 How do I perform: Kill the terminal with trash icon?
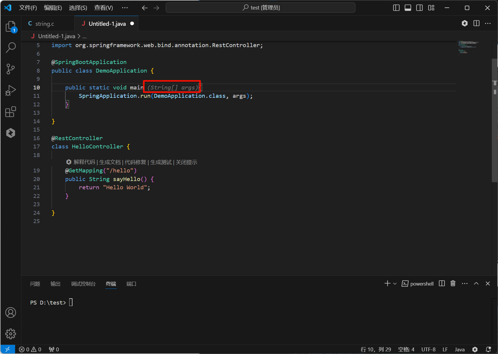453,283
